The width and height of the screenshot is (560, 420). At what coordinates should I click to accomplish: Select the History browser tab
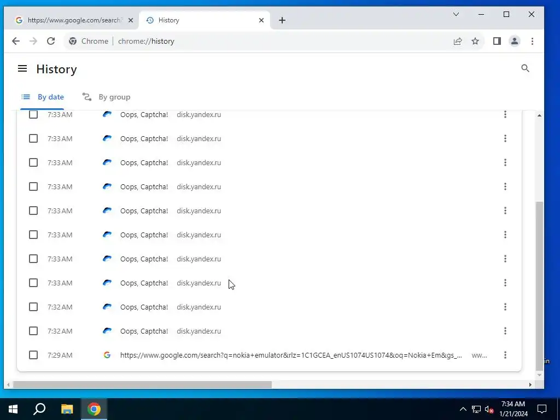tap(205, 20)
